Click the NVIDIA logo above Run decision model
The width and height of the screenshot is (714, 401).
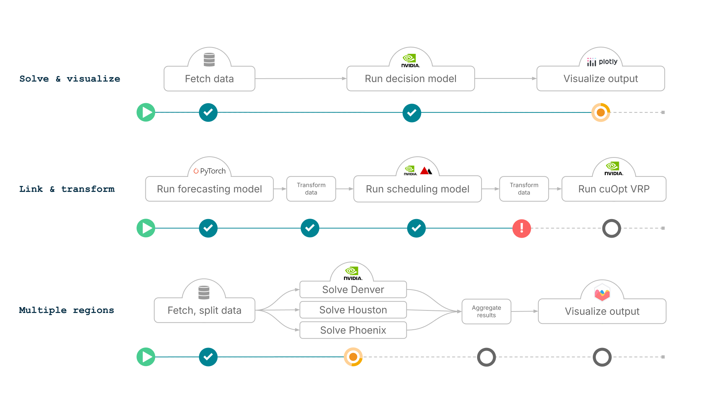point(410,60)
